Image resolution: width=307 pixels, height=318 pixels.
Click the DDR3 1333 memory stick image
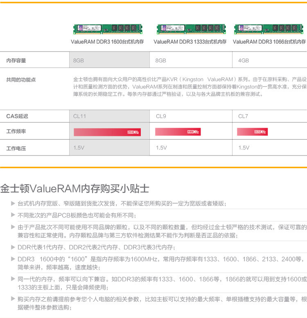[191, 29]
